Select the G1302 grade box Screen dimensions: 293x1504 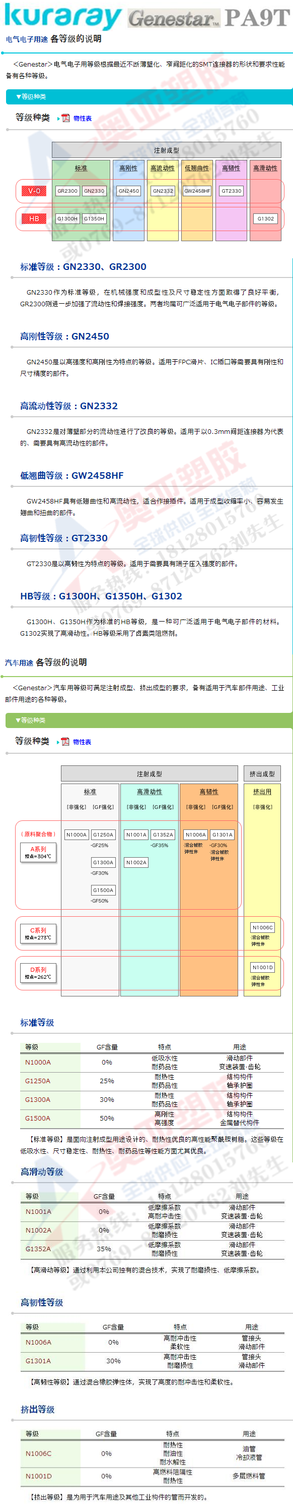(x=266, y=219)
